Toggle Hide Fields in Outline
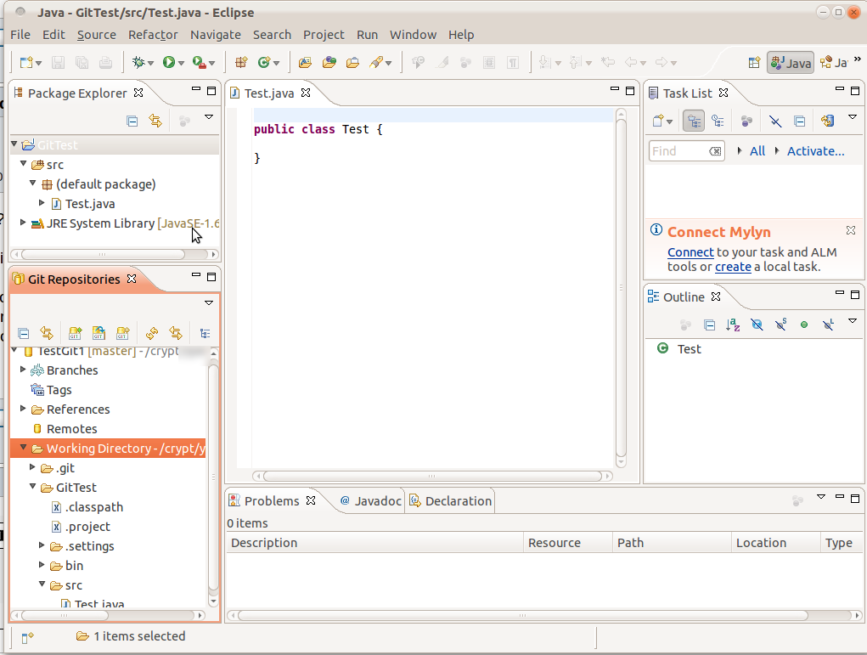867x655 pixels. point(757,325)
